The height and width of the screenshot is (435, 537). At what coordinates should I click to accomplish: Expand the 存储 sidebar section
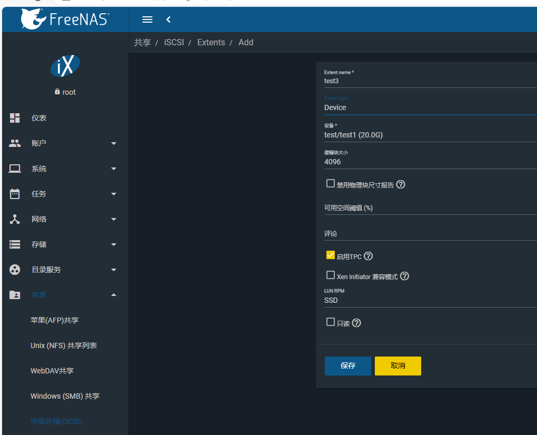point(114,244)
